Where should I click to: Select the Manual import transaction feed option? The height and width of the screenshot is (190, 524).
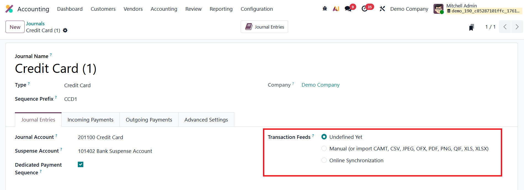pyautogui.click(x=324, y=149)
